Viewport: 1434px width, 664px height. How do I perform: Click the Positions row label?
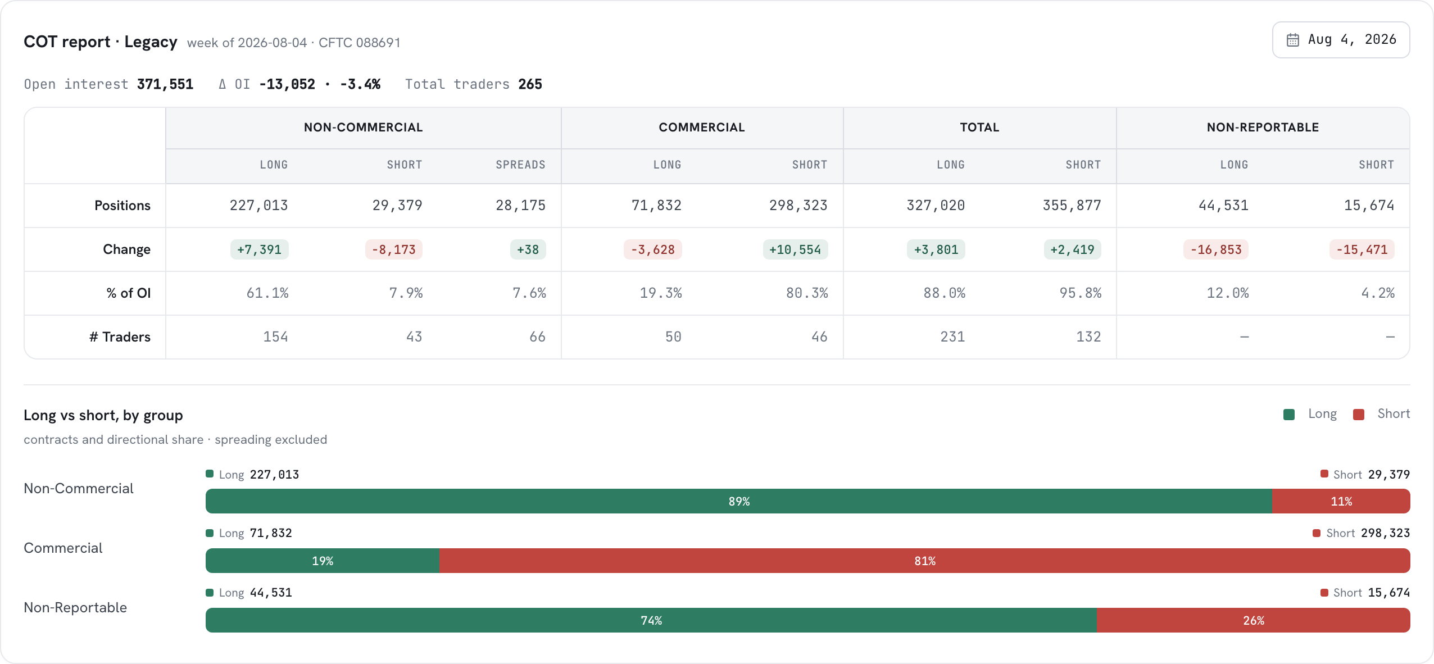tap(122, 206)
